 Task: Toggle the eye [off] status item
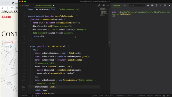[150, 96]
